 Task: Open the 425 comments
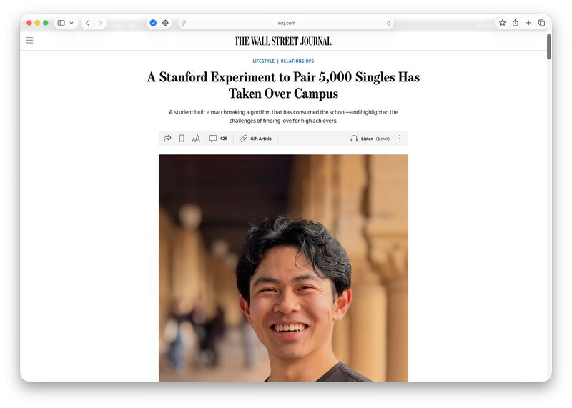click(x=218, y=139)
